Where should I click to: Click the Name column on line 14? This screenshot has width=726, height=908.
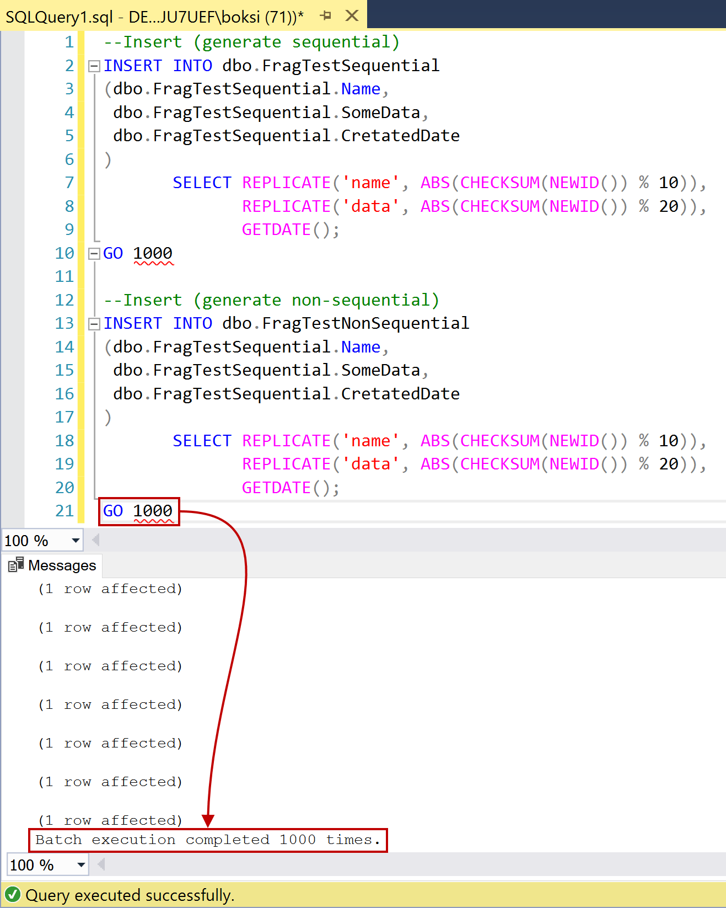tap(361, 347)
